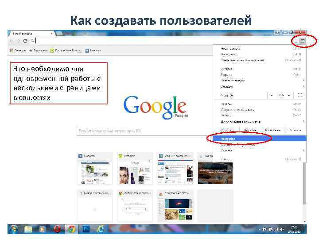Expand the Закладки submenu
319x239 pixels.
pos(260,86)
